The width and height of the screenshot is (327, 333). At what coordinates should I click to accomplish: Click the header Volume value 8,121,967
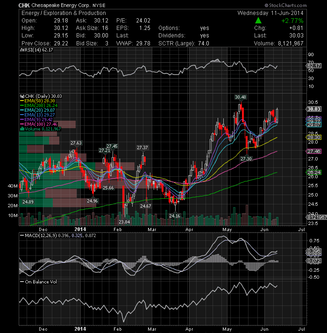point(291,43)
